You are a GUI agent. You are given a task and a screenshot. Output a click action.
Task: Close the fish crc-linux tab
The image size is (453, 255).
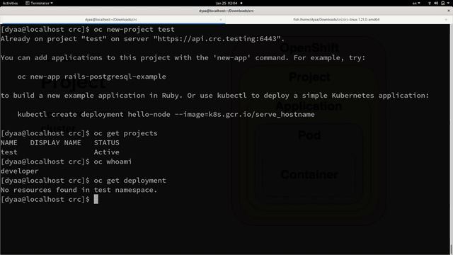[446, 20]
